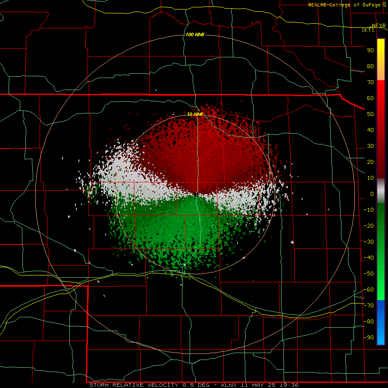Select the -20 value on the velocity scale
The width and height of the screenshot is (388, 388).
tap(369, 225)
